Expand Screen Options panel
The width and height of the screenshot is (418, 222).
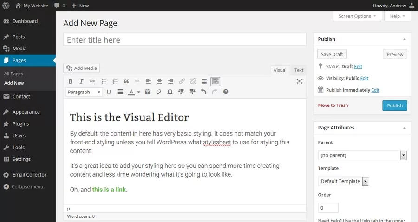click(x=357, y=16)
